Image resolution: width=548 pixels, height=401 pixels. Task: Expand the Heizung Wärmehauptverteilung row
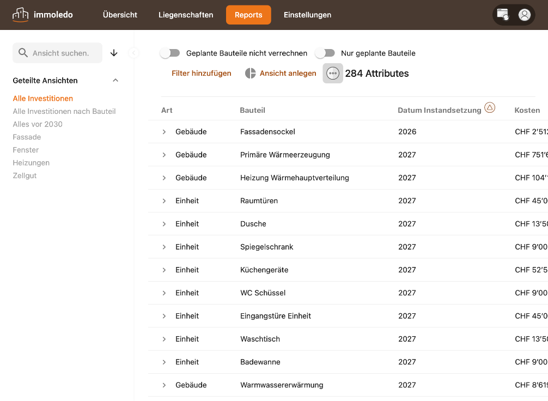point(164,178)
